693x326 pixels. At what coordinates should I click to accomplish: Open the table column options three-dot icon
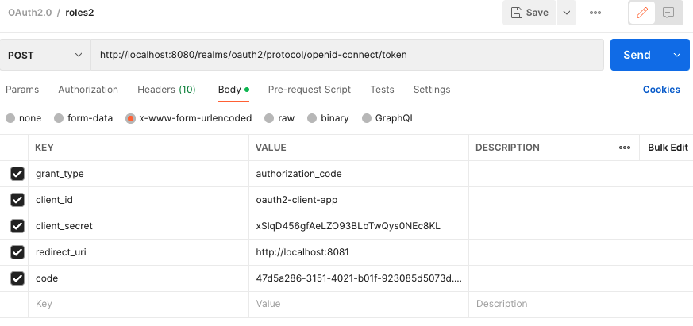[625, 148]
